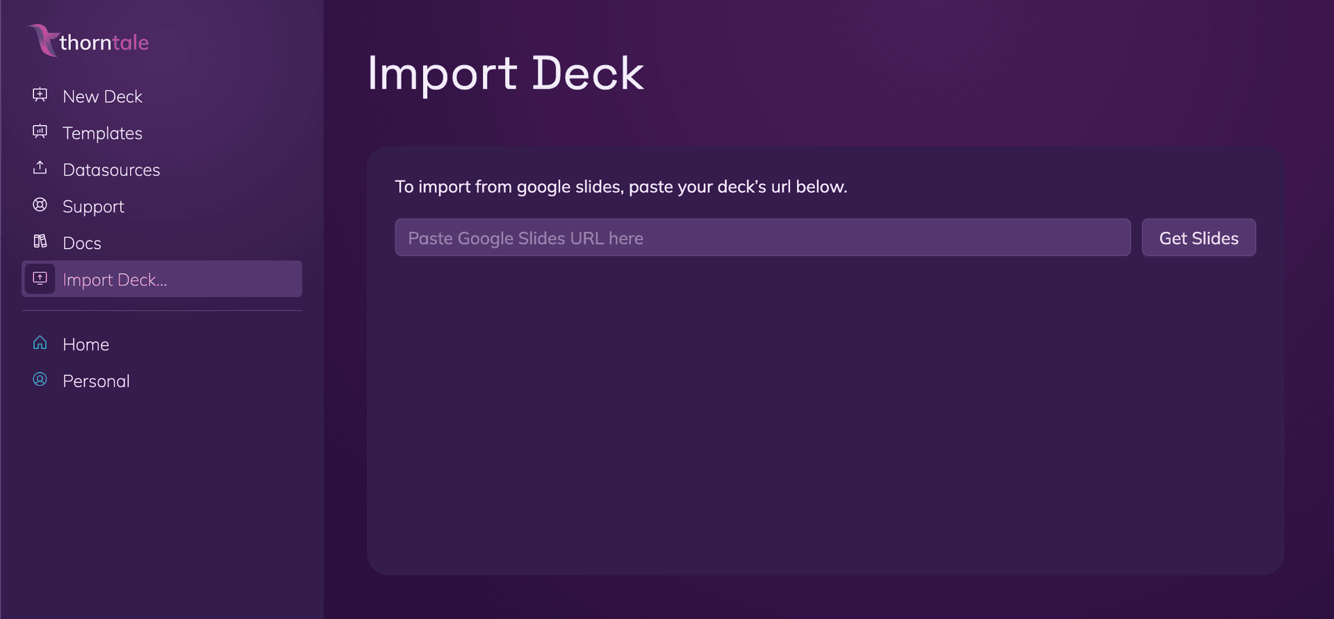Click the Personal account icon
The image size is (1334, 619).
[x=40, y=380]
